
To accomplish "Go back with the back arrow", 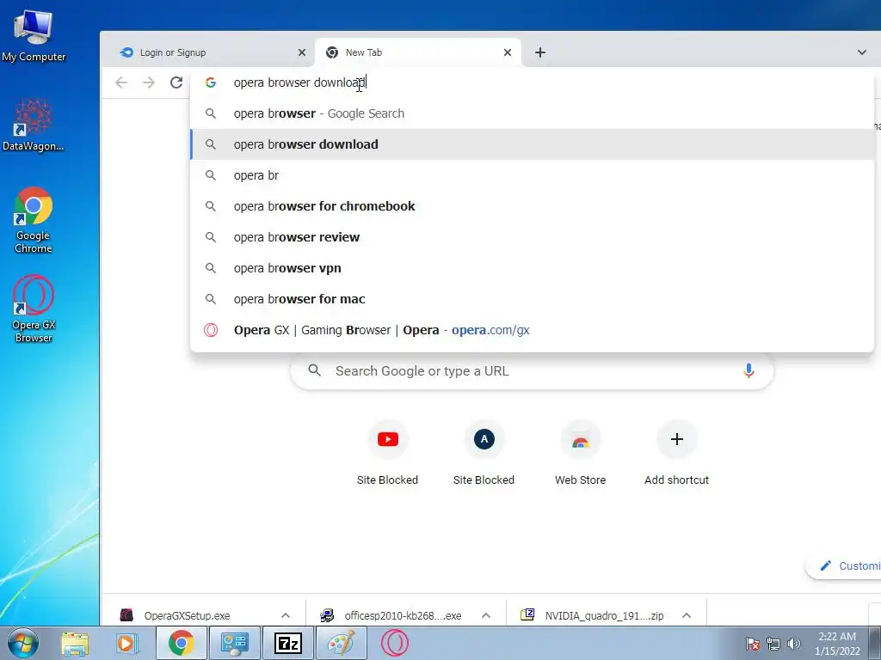I will [x=121, y=82].
